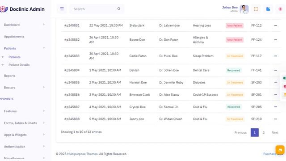Image resolution: width=286 pixels, height=161 pixels.
Task: Click the Doclinic Admin logo
Action: click(22, 9)
